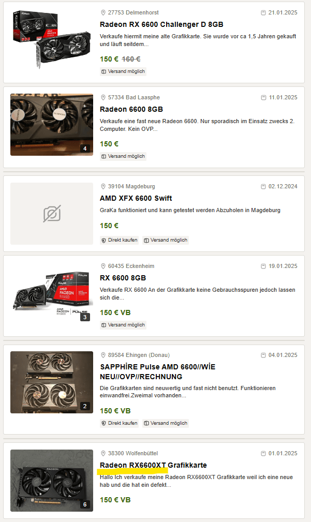Click the no-image placeholder camera icon
311x522 pixels.
52,214
